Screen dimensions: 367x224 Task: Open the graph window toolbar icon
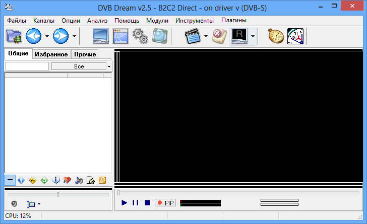point(120,36)
